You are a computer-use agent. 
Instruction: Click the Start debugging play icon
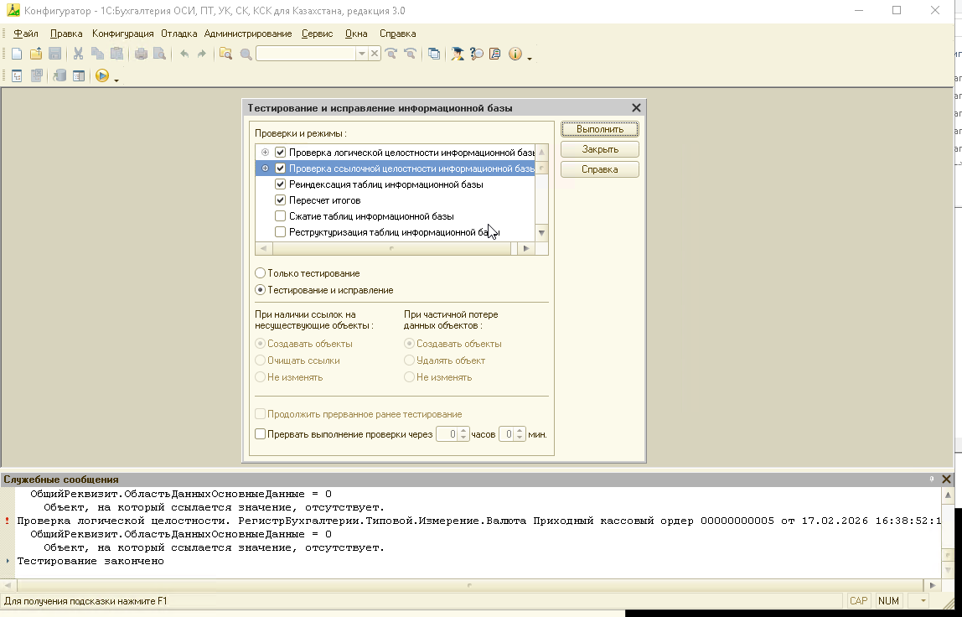pos(102,76)
